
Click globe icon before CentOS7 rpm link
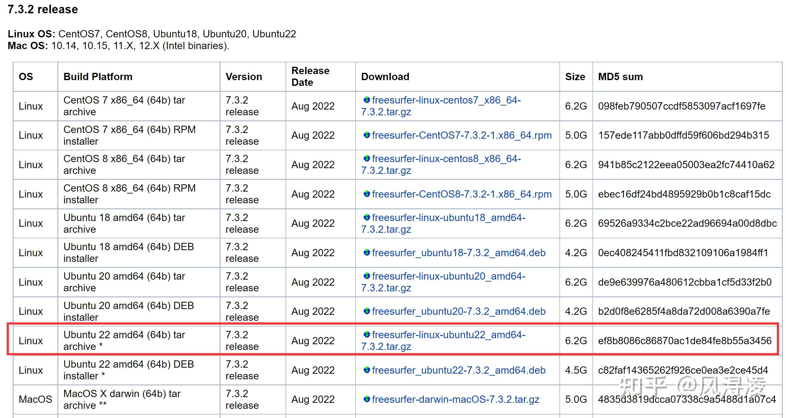367,135
